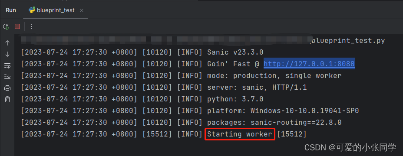Click the Sanic v23.3.0 log line
The width and height of the screenshot is (403, 156).
pos(142,52)
